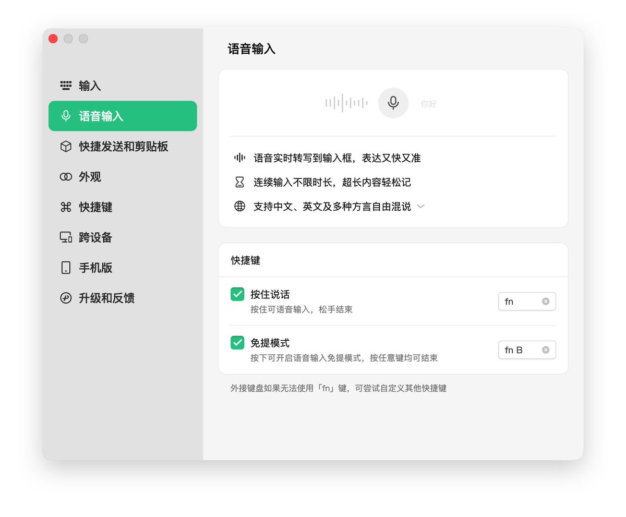Screen dimensions: 626x517
Task: Click the fn shortcut field for 按住说话
Action: tap(527, 301)
